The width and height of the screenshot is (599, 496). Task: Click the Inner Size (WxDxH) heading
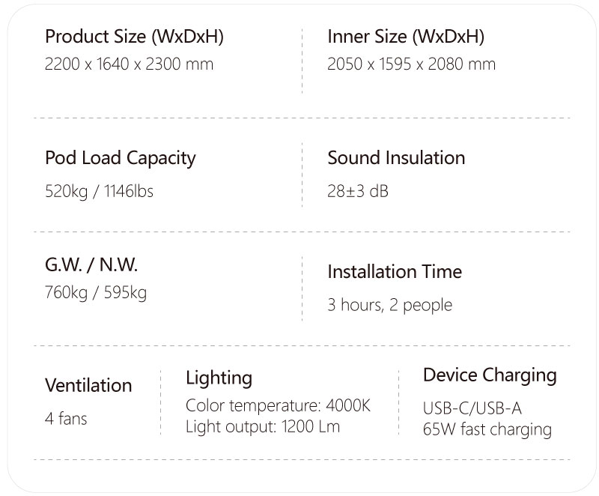pos(406,37)
